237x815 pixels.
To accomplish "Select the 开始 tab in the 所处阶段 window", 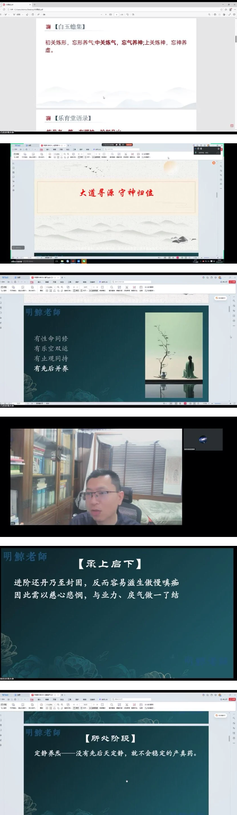I will [x=32, y=699].
